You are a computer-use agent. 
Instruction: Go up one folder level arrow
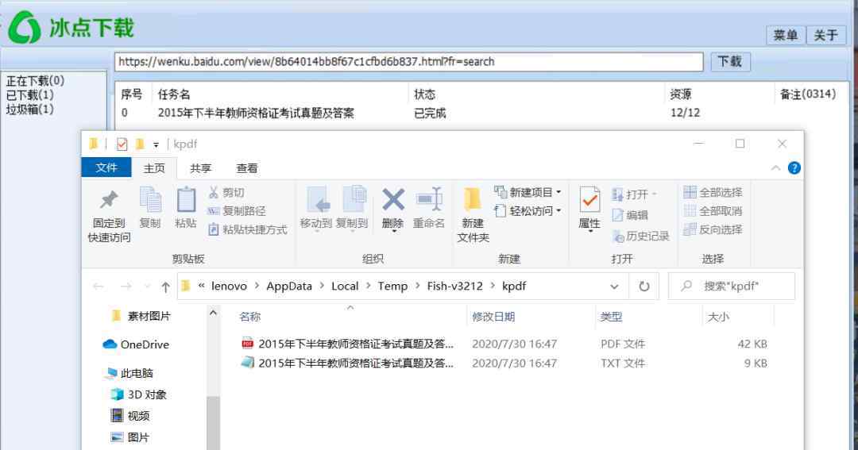point(165,287)
